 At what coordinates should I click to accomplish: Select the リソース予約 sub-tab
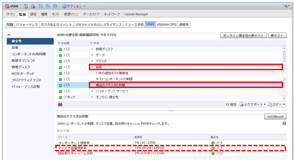(134, 25)
